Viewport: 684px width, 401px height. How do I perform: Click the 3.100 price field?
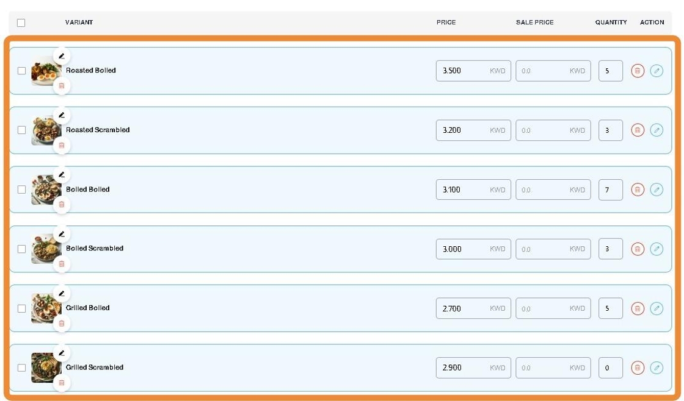click(x=473, y=190)
